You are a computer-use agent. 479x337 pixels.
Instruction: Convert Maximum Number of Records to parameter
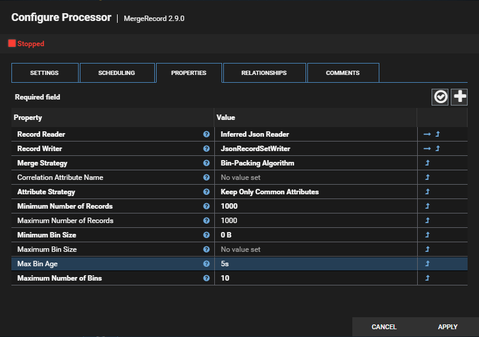[x=427, y=221]
